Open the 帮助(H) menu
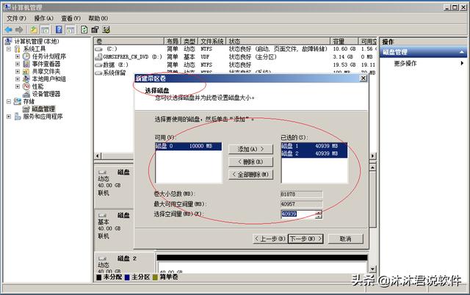 98,18
